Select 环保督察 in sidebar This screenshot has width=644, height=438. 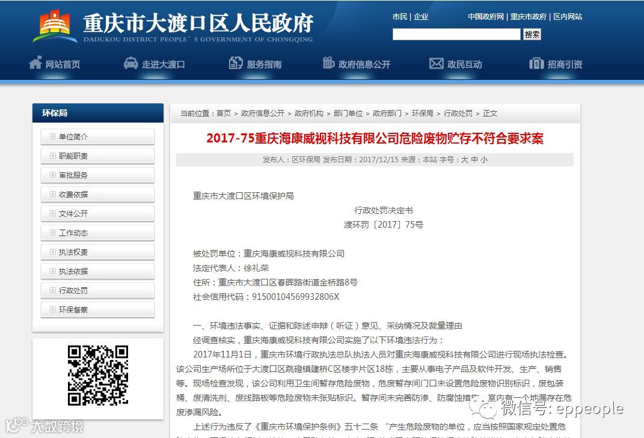pyautogui.click(x=98, y=311)
